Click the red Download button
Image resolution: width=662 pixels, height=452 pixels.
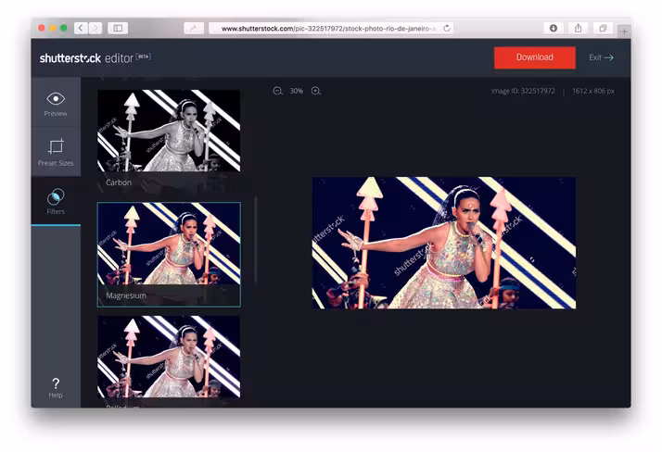pyautogui.click(x=534, y=57)
